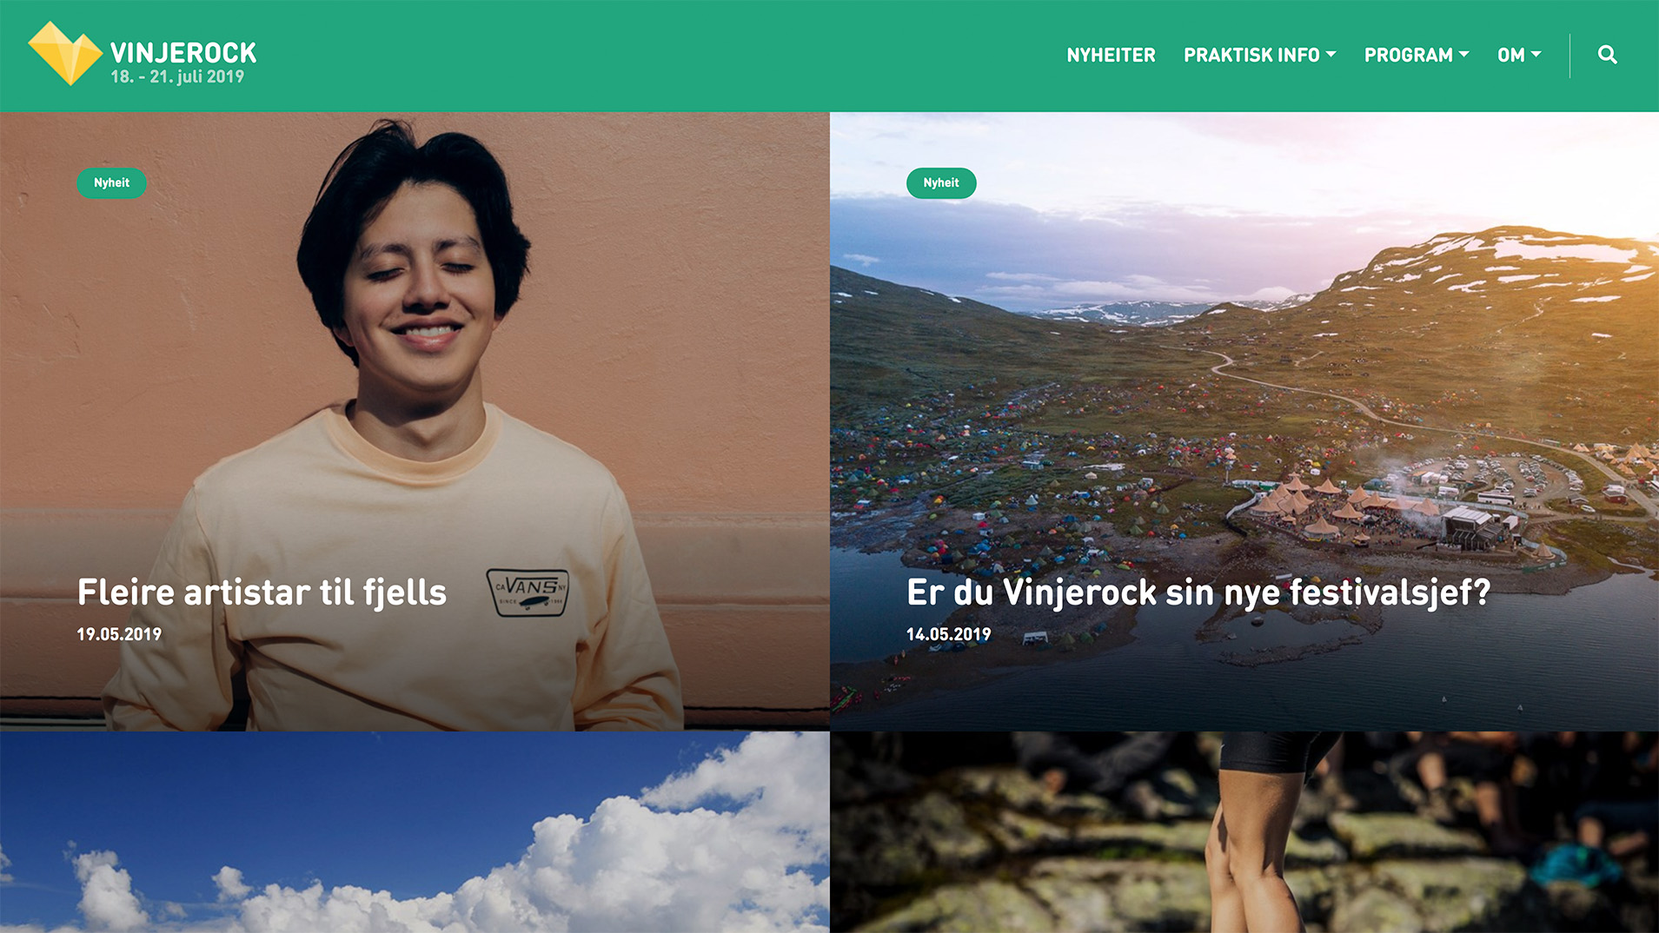Click the yellow diamond Vinjerock logo
Screen dimensions: 1659x933
pos(65,54)
